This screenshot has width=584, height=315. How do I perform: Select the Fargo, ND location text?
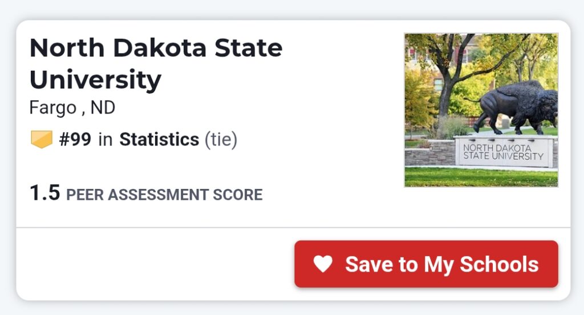72,107
